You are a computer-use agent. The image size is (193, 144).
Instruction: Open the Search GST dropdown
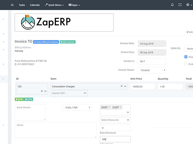click(69, 93)
